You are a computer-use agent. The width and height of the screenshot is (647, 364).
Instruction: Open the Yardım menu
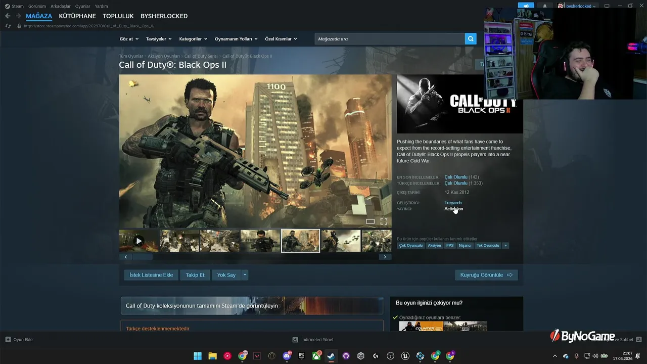(x=101, y=6)
